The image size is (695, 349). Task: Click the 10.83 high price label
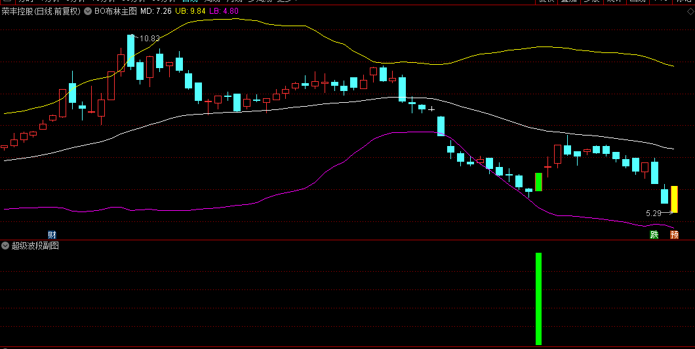point(149,39)
